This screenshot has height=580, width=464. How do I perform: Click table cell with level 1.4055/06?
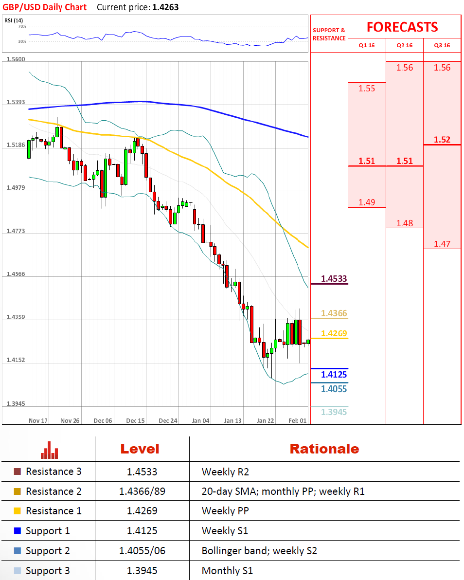click(x=142, y=551)
